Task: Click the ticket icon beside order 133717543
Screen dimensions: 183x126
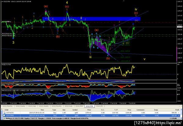Action: (4, 116)
